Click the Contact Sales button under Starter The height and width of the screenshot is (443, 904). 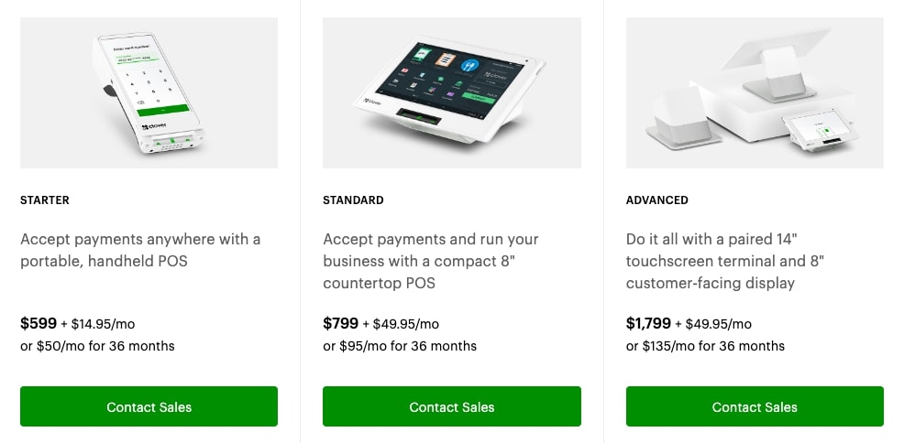(x=149, y=406)
